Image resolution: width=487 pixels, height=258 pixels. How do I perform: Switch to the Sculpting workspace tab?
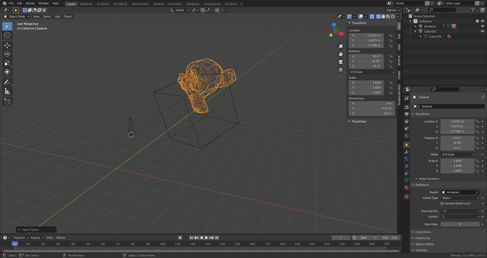coord(103,4)
